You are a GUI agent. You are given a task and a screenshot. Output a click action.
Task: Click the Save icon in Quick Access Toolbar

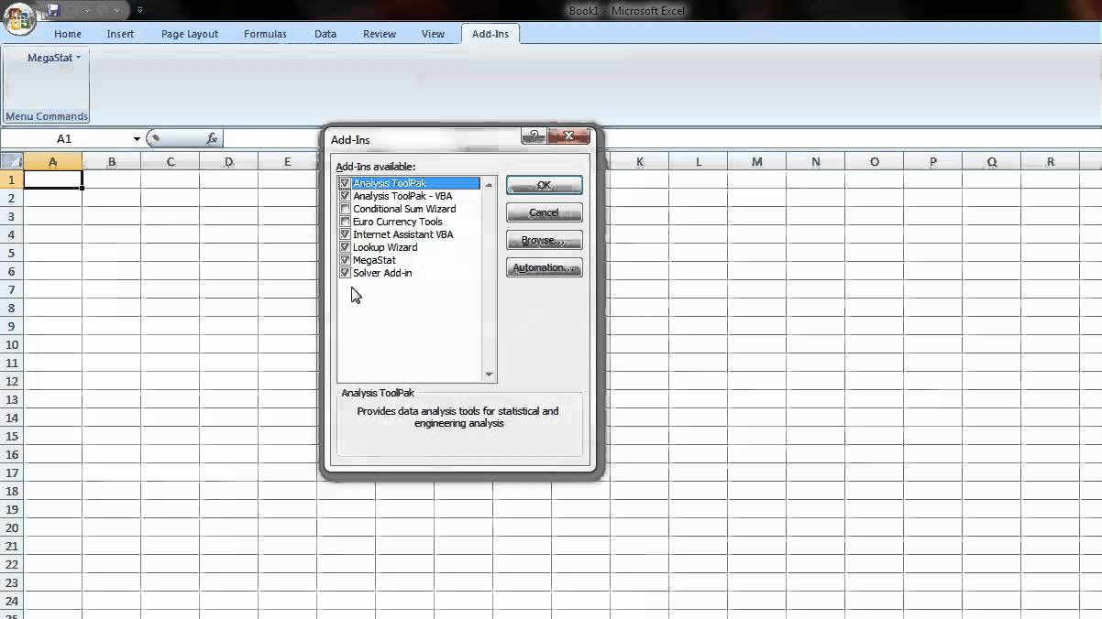pyautogui.click(x=53, y=11)
